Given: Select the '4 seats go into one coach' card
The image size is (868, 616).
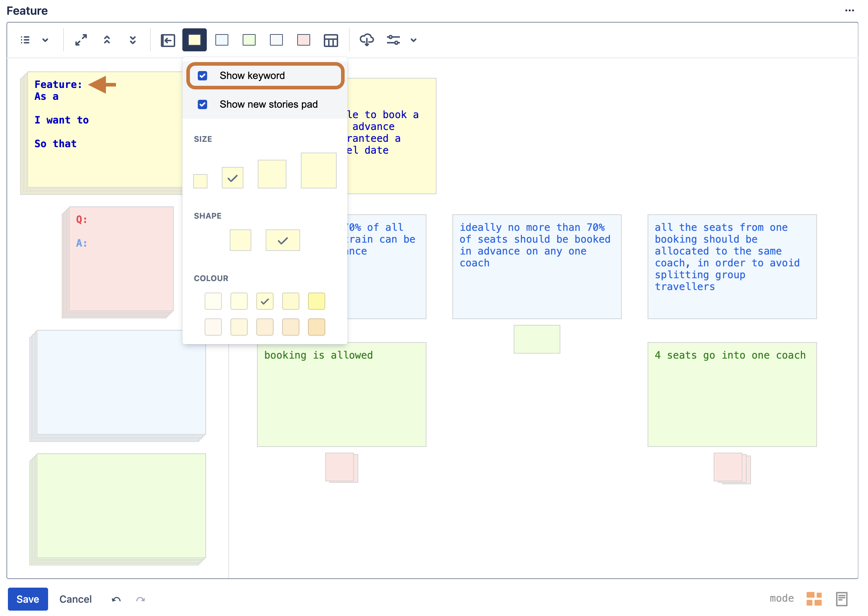Looking at the screenshot, I should pos(732,395).
